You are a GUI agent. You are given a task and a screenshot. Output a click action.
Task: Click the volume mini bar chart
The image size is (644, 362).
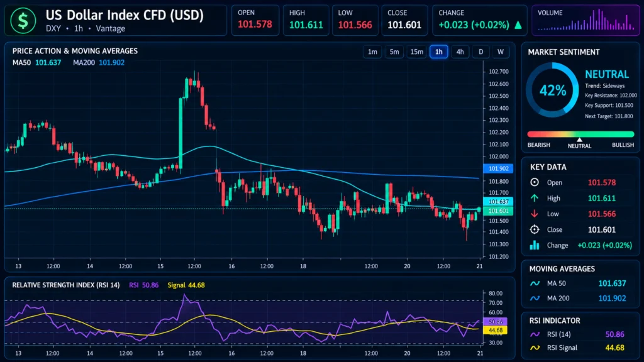[586, 21]
